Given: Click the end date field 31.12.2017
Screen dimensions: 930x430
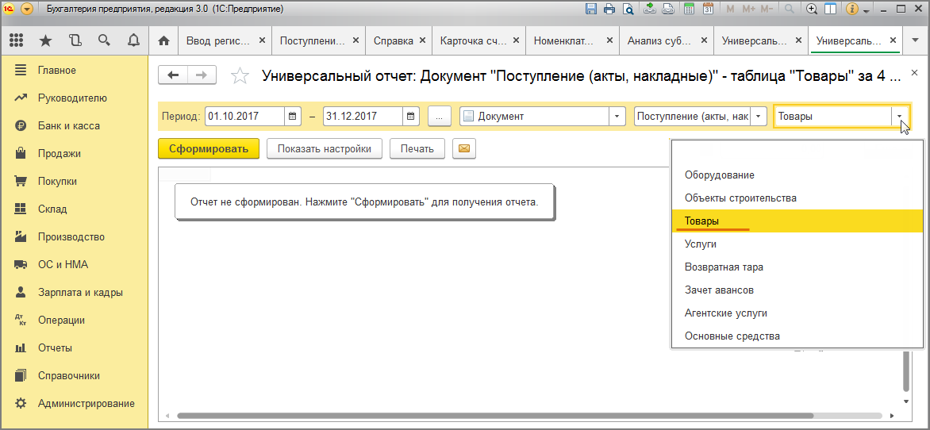Looking at the screenshot, I should pyautogui.click(x=363, y=117).
